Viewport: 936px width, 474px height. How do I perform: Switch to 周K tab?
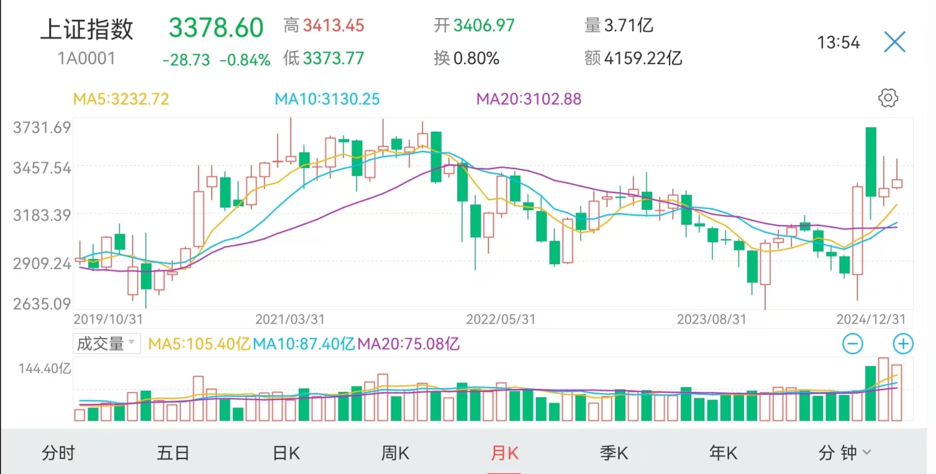coord(395,453)
